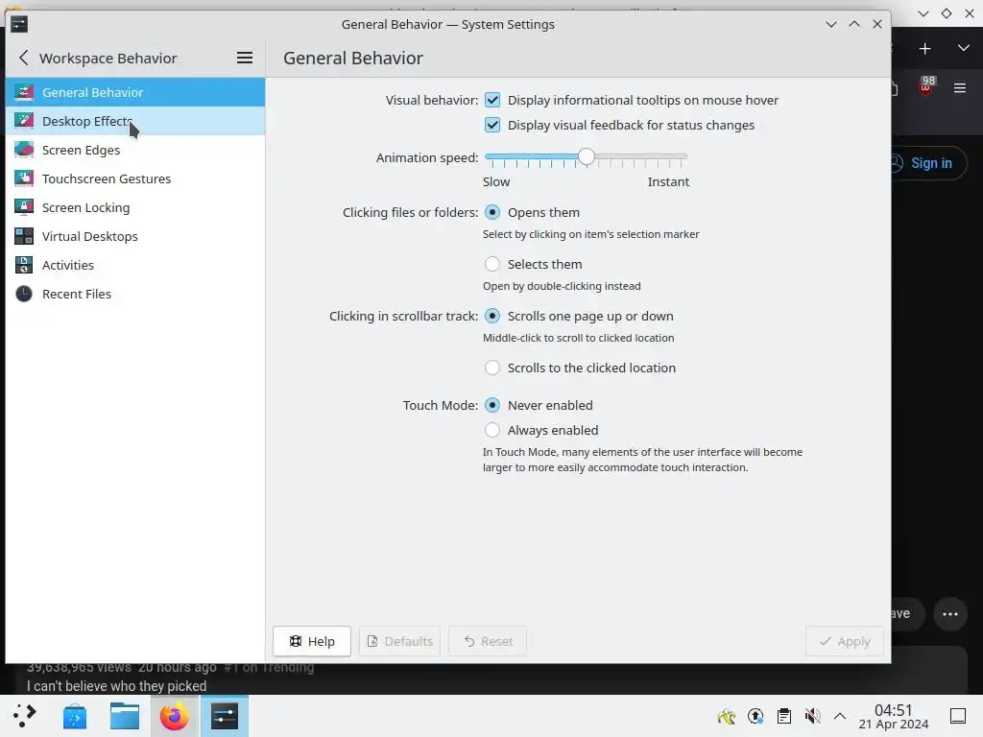Open the Touchscreen Gestures page

click(x=135, y=178)
